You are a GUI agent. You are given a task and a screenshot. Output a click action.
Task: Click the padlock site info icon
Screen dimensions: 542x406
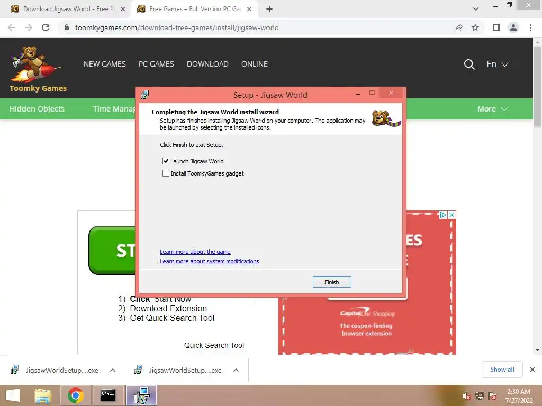click(67, 27)
